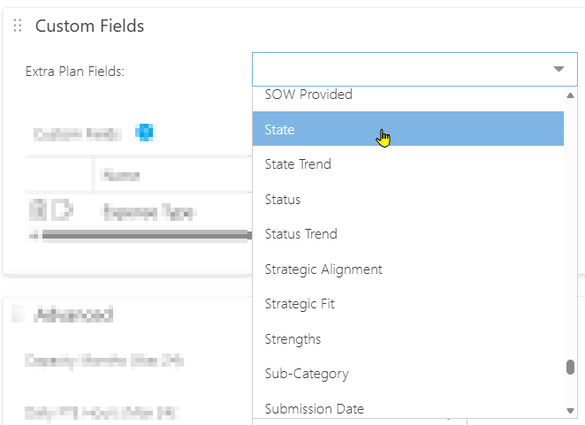Click the blurred blue info icon

(144, 133)
